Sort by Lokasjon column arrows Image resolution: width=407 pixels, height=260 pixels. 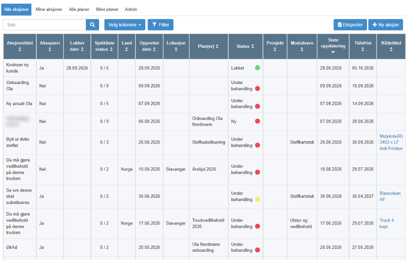(176, 49)
